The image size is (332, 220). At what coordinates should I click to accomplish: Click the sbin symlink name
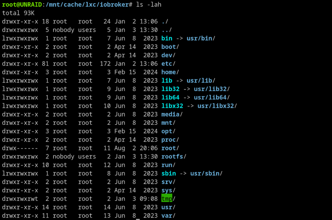(169, 174)
